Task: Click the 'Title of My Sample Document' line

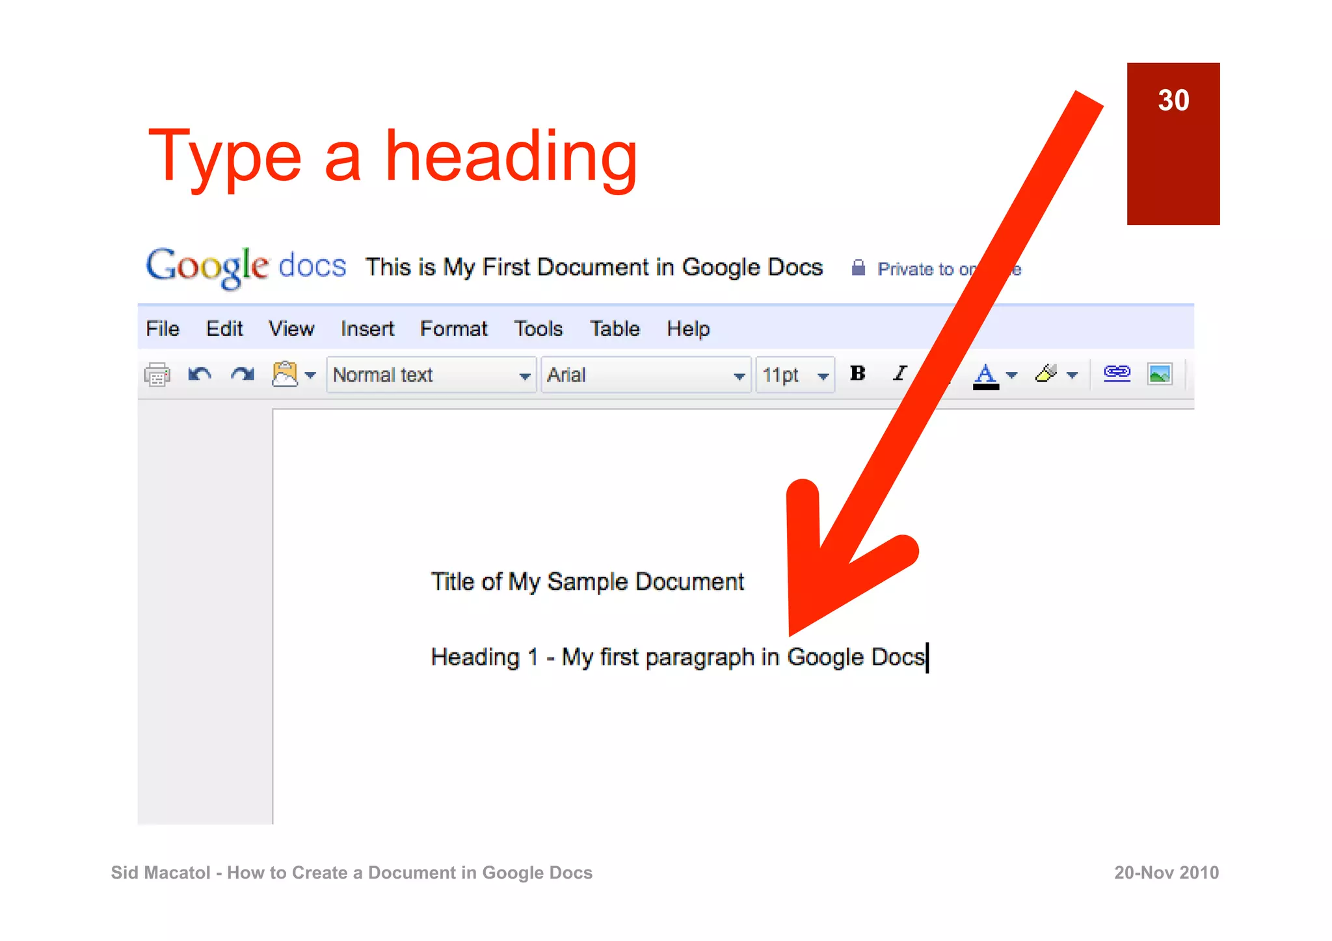Action: [587, 581]
